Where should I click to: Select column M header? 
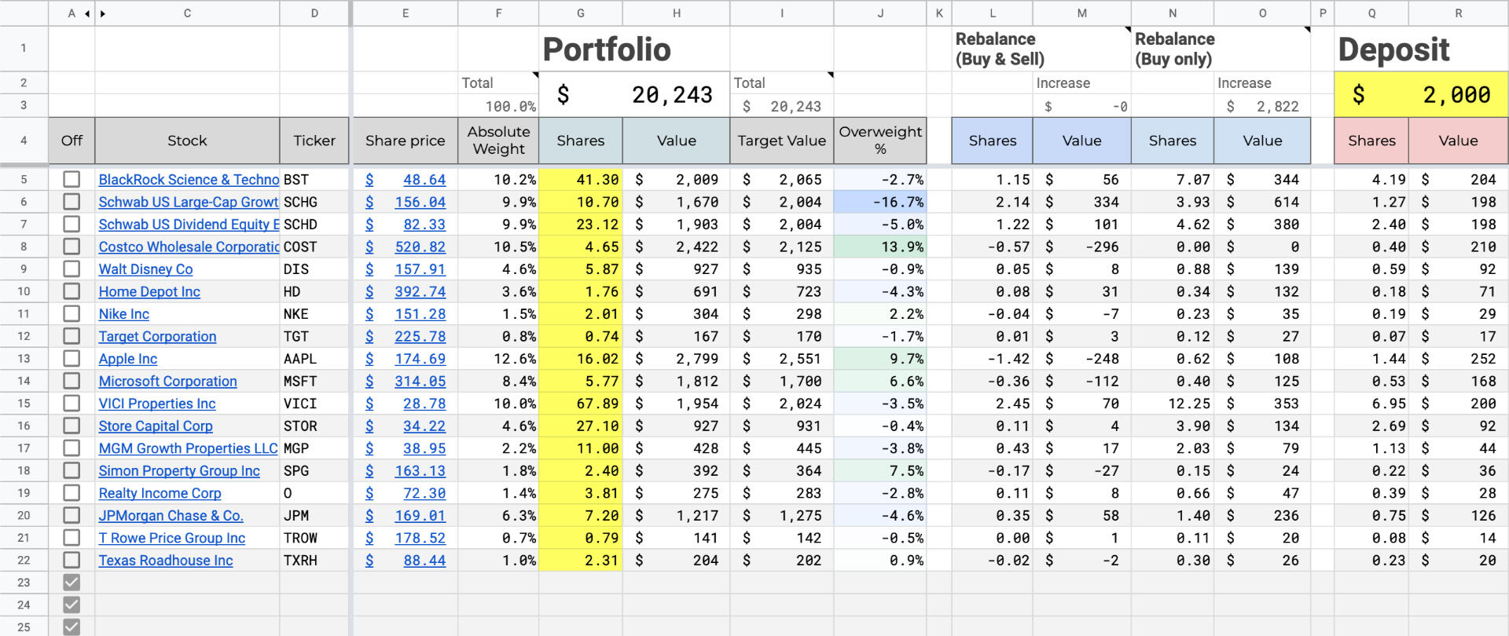(1082, 13)
